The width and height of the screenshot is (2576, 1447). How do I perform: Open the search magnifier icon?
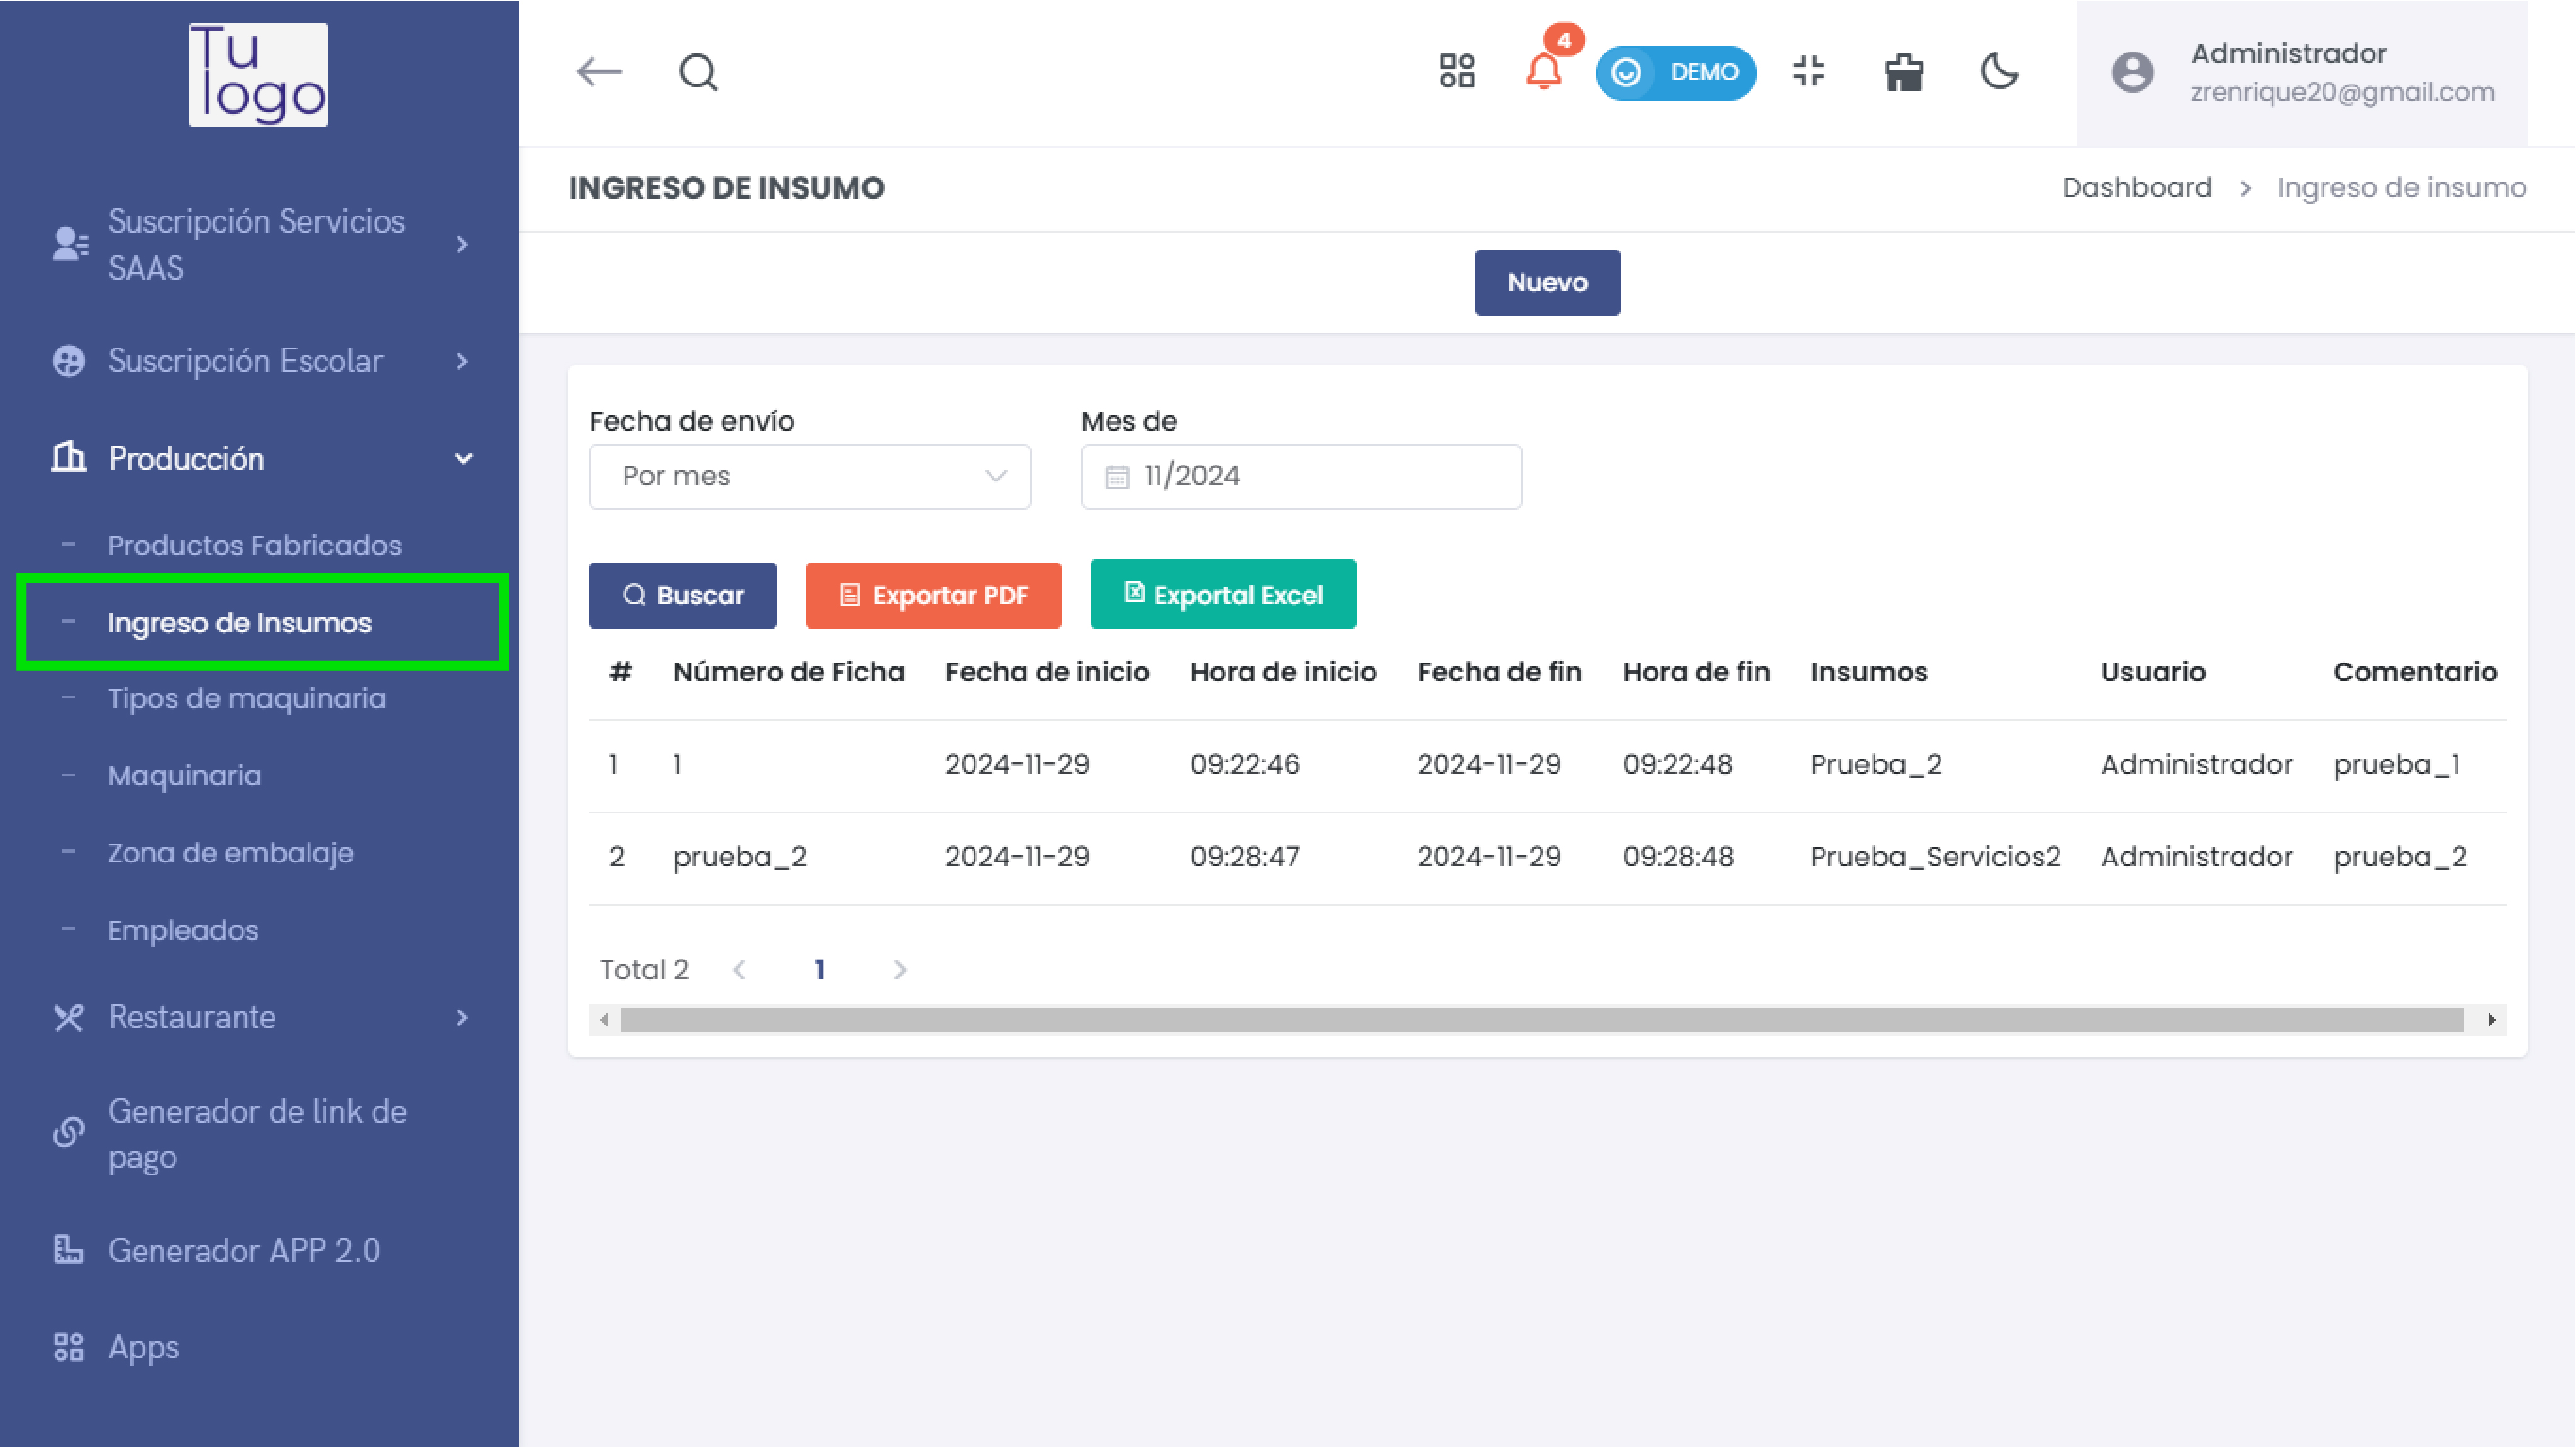point(698,72)
